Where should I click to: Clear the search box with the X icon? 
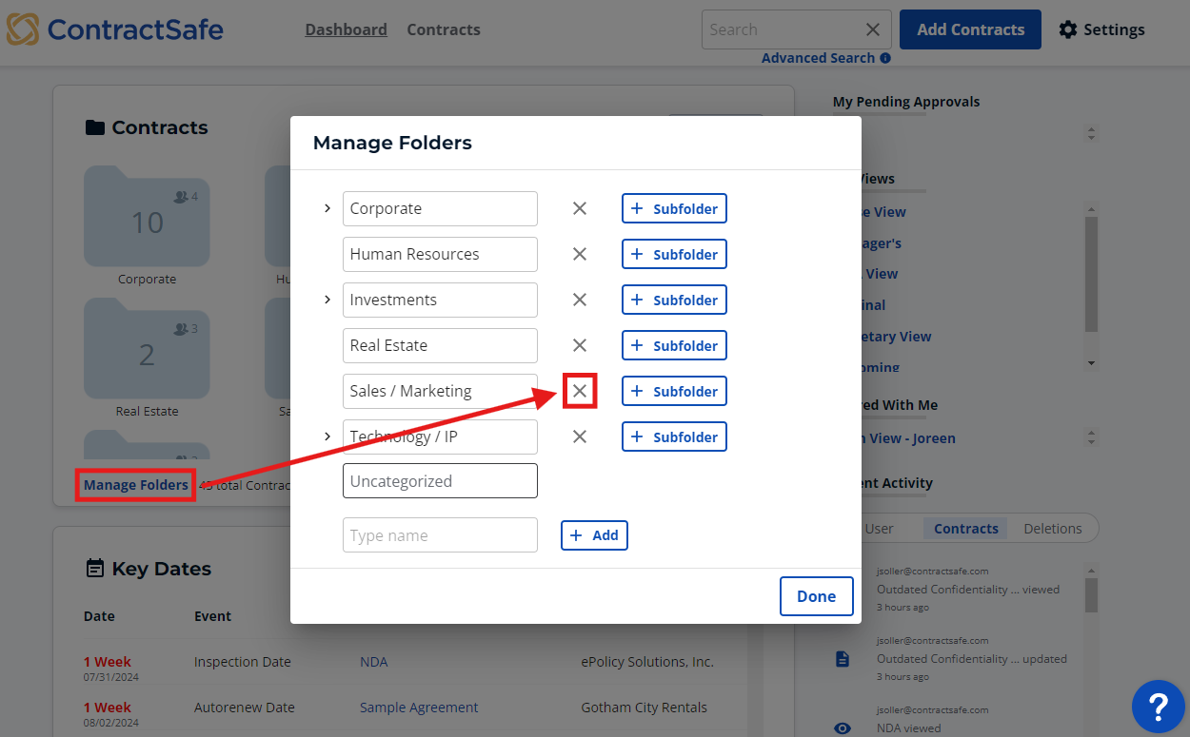[873, 29]
